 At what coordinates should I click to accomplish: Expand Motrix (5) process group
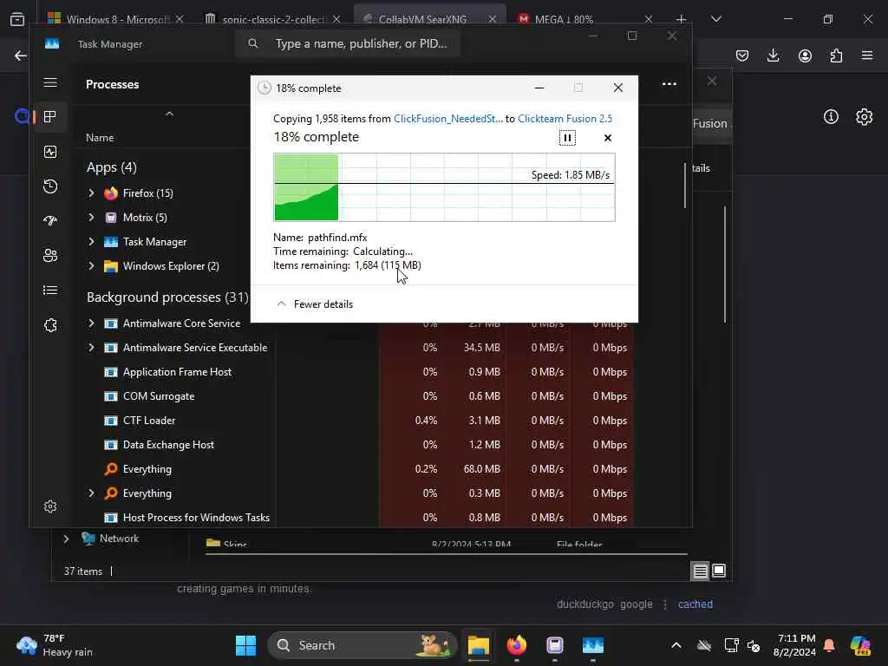point(91,218)
